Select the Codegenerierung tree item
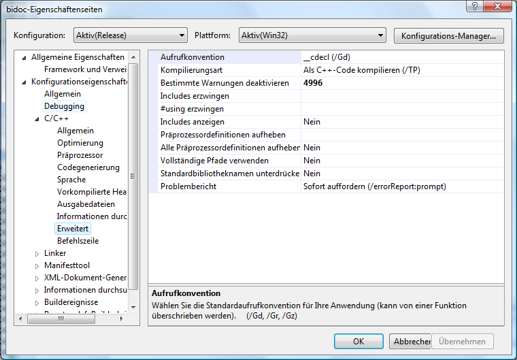517x360 pixels. point(88,167)
